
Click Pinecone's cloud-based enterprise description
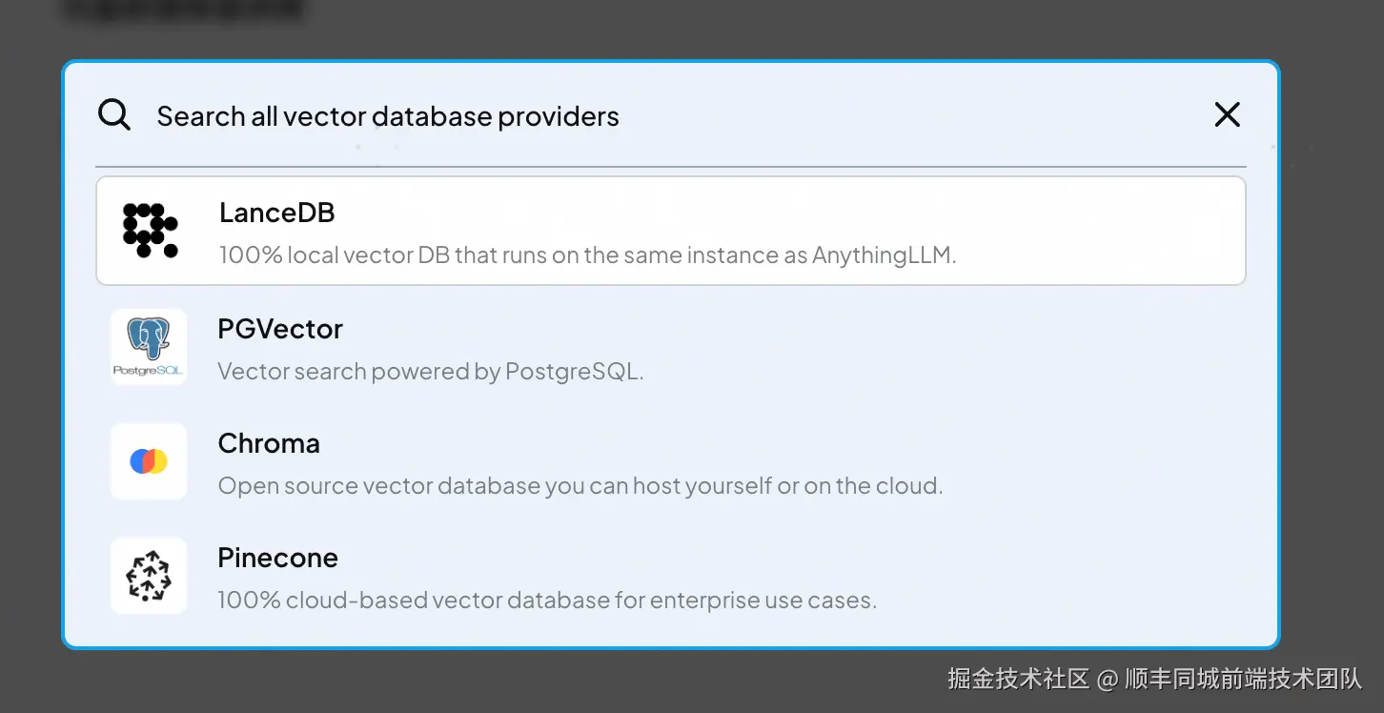coord(546,601)
